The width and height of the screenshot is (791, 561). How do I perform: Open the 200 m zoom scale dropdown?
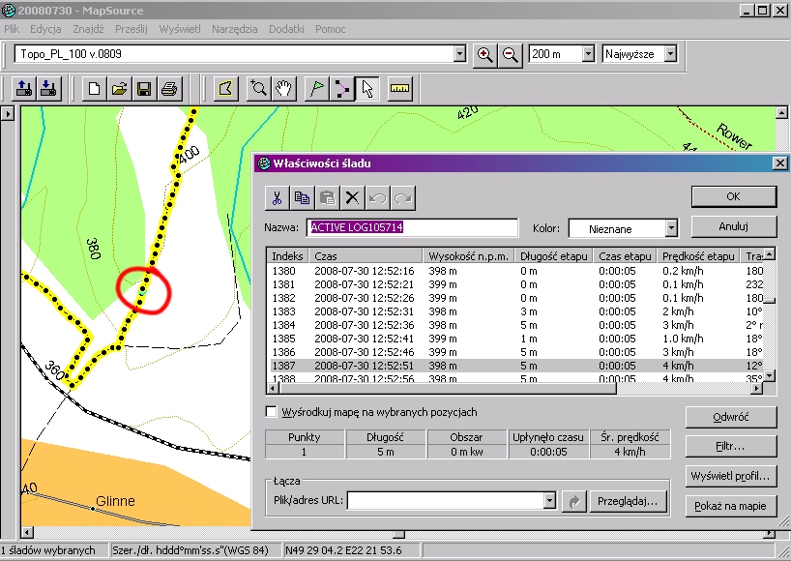tap(588, 54)
